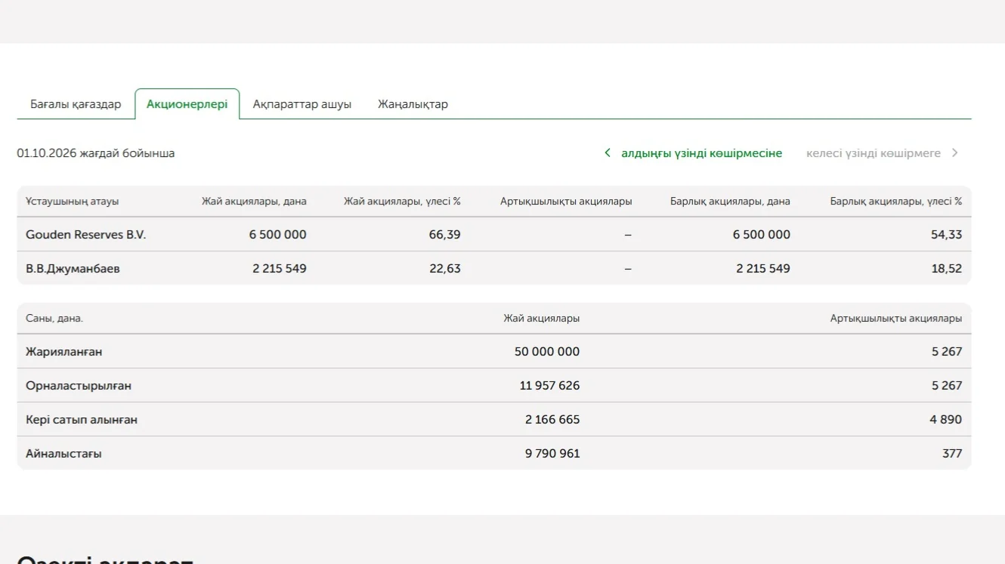Click the 377 preferred shares value

[952, 454]
